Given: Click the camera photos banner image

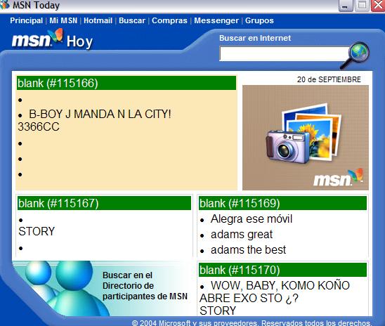Looking at the screenshot, I should (306, 138).
